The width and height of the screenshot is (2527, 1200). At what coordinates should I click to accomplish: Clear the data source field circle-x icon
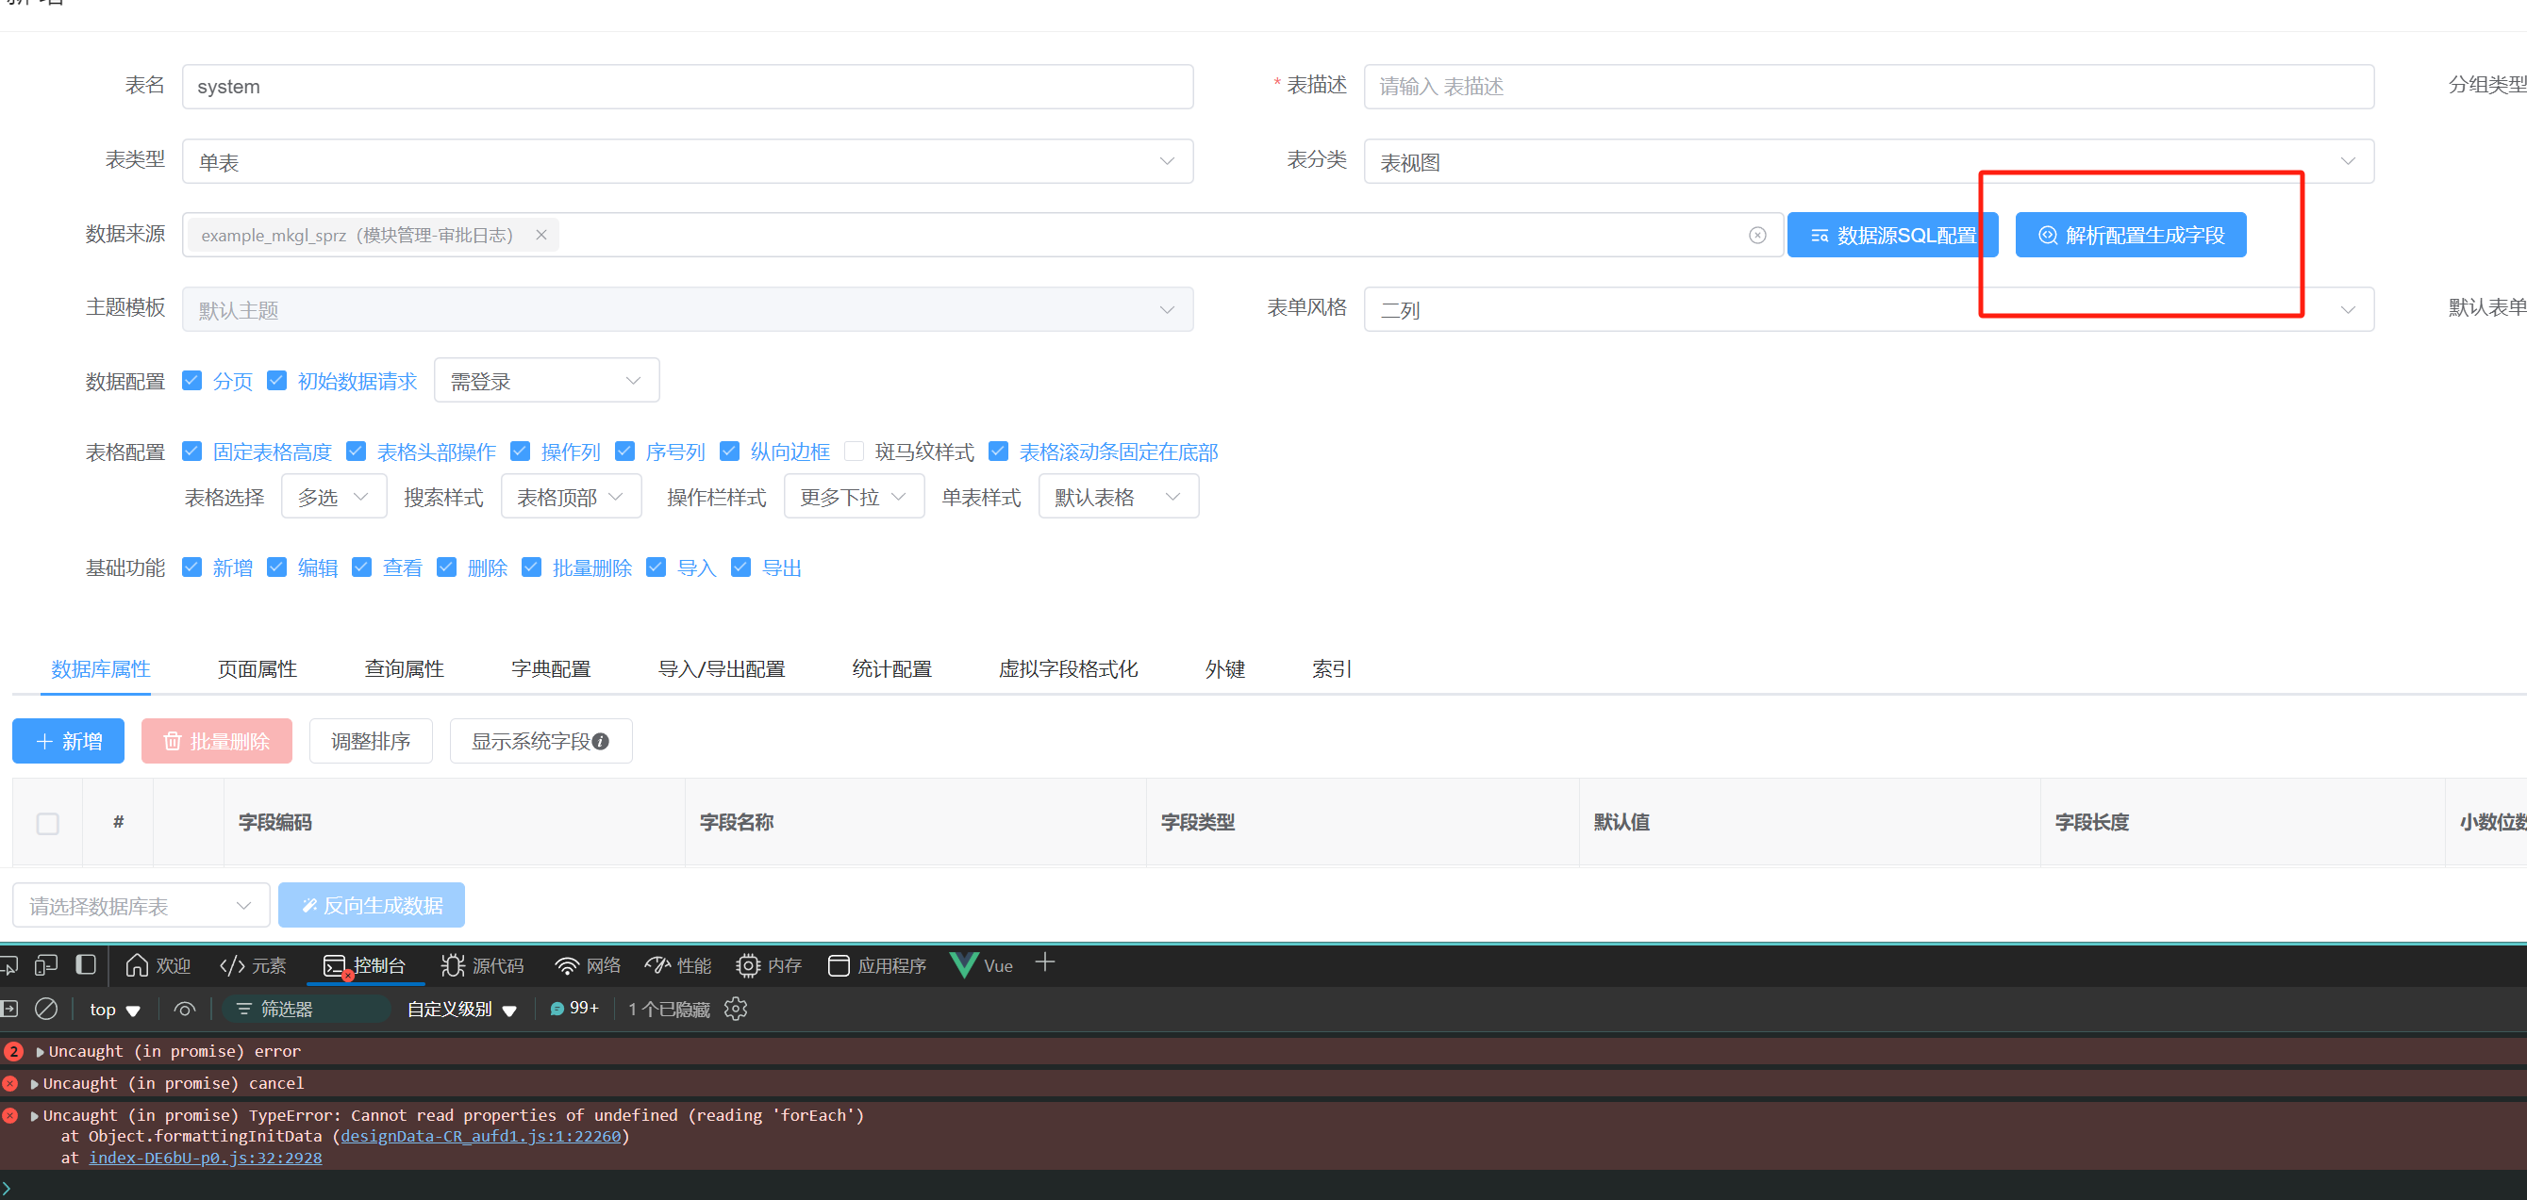coord(1757,236)
